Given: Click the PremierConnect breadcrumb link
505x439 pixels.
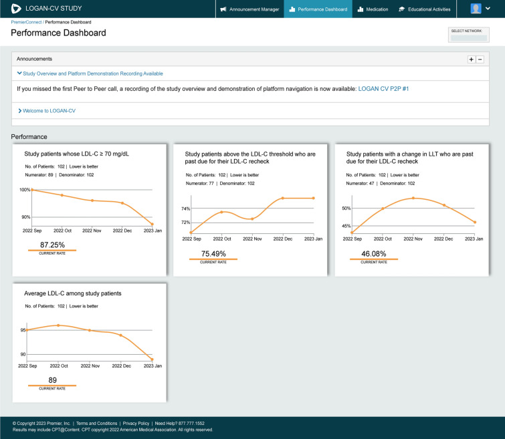Looking at the screenshot, I should point(26,23).
